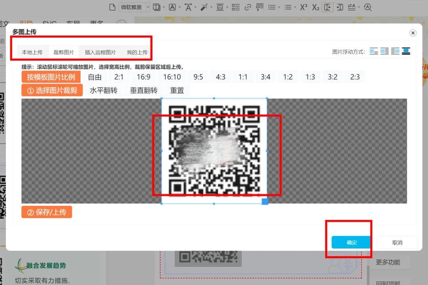Apply subscript with the X₂ icon
Image resolution: width=428 pixels, height=285 pixels.
click(315, 7)
